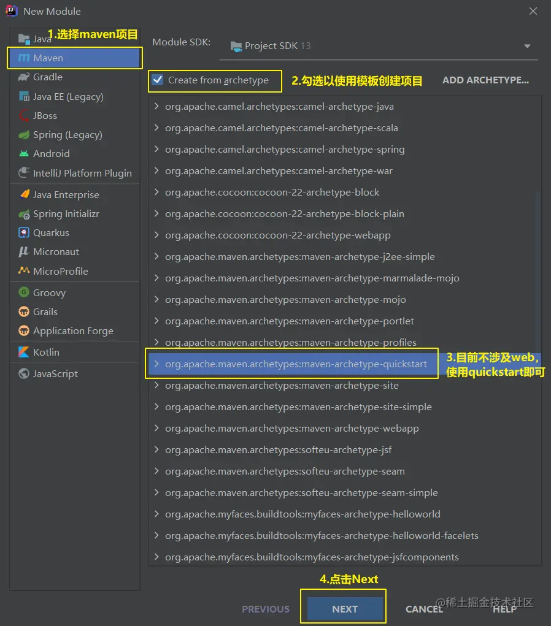The height and width of the screenshot is (626, 551).
Task: Click the Gradle elephant icon
Action: [24, 77]
